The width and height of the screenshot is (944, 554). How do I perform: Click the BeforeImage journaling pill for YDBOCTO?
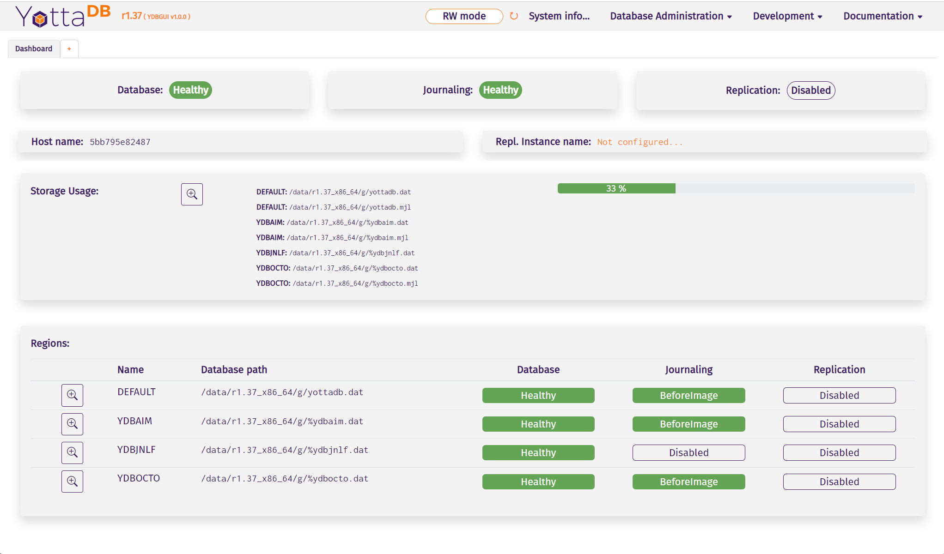coord(688,482)
